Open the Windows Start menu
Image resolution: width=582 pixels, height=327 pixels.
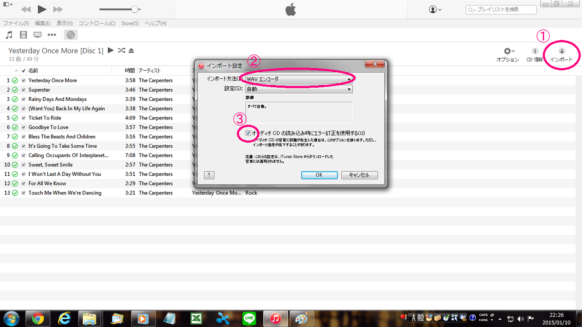point(11,319)
